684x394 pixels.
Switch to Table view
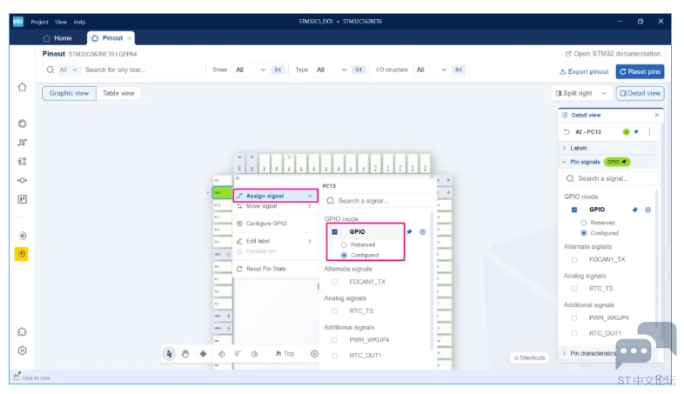(x=118, y=93)
